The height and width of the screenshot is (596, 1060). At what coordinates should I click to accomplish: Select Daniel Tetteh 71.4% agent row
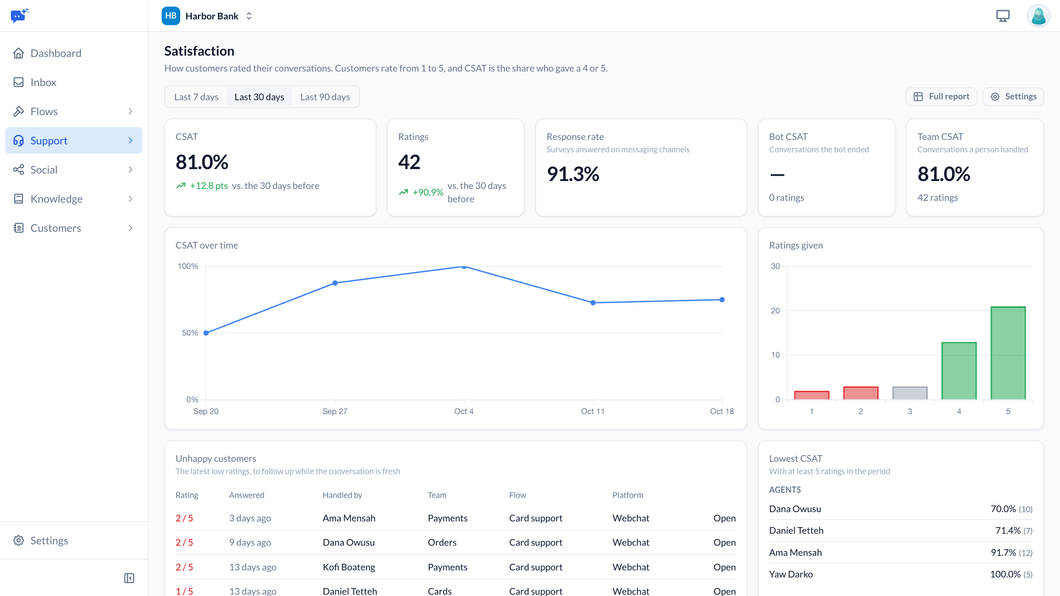901,531
